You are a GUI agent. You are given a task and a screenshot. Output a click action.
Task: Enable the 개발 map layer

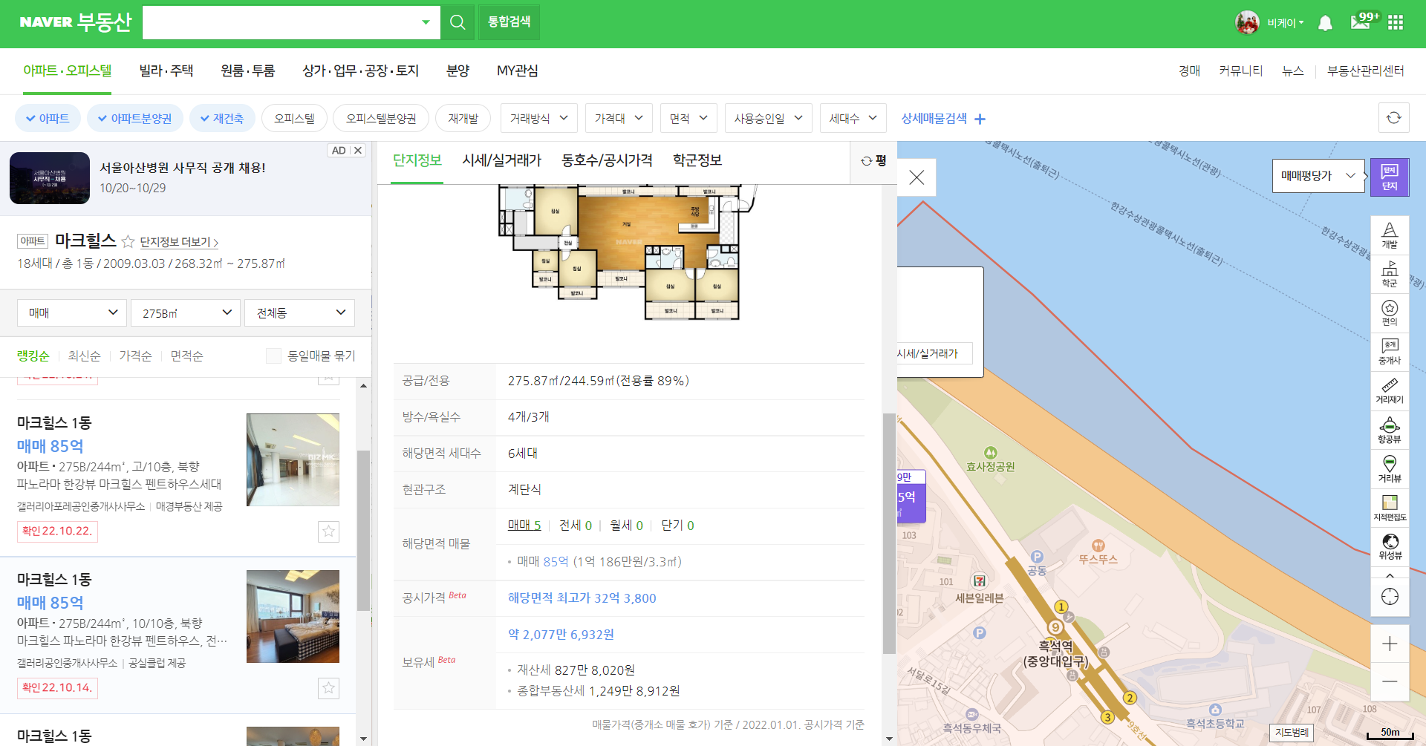coord(1390,235)
